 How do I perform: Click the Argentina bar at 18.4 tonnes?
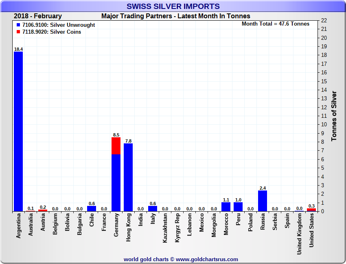[18, 131]
